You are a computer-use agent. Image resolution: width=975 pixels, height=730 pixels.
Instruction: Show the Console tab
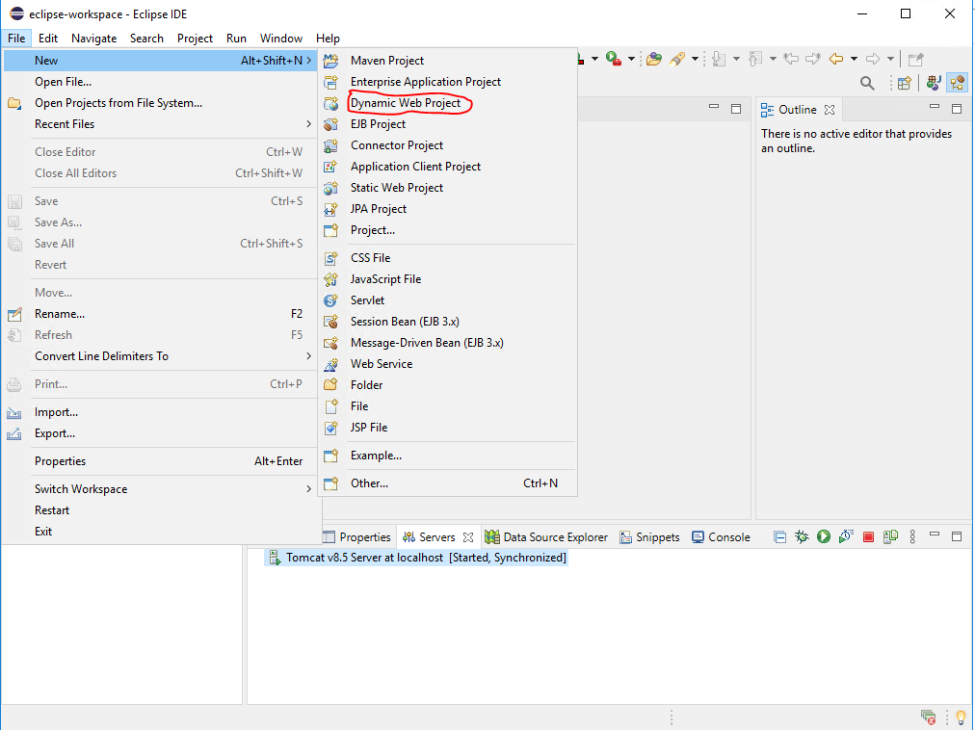721,536
